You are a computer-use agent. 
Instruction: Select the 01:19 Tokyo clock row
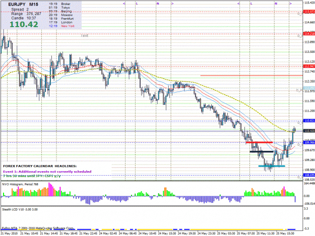click(59, 8)
